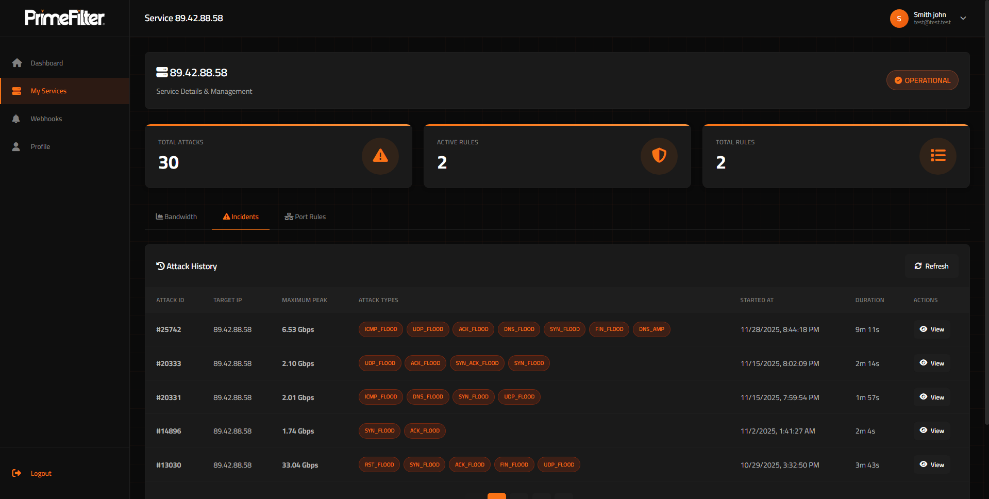Select the Dashboard home icon
989x499 pixels.
[x=17, y=62]
